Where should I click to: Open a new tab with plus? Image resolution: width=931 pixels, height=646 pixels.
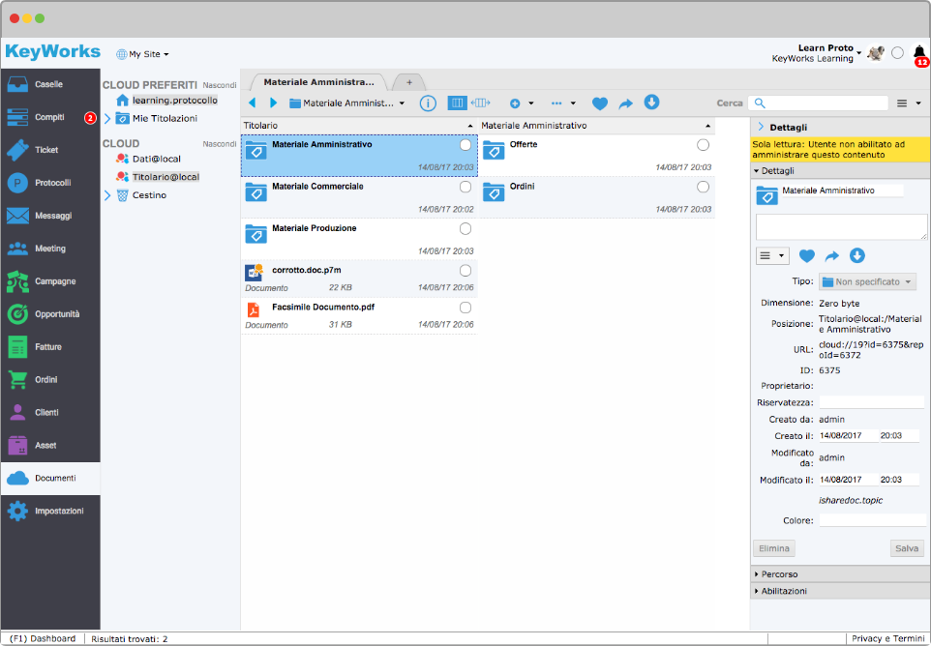[x=409, y=82]
